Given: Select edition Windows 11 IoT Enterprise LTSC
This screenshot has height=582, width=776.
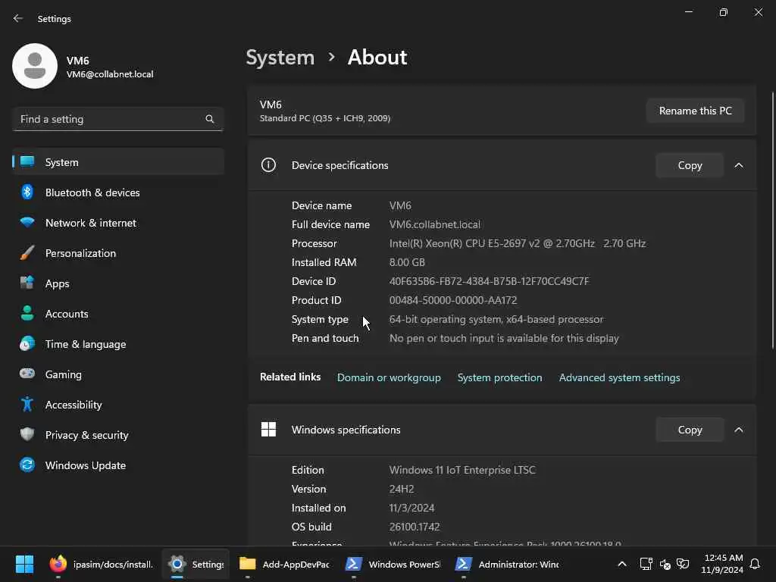Looking at the screenshot, I should pos(462,470).
